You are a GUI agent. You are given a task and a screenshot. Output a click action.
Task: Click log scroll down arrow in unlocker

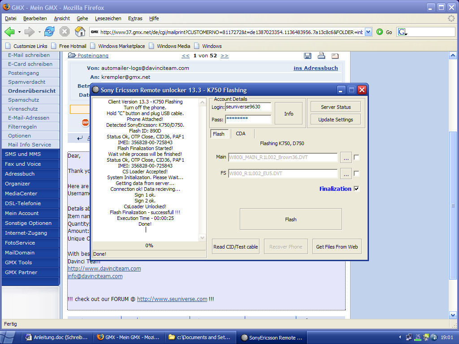pyautogui.click(x=202, y=238)
